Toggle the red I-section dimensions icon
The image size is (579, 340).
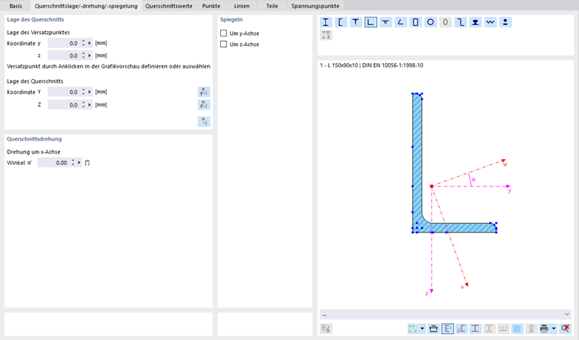[475, 328]
